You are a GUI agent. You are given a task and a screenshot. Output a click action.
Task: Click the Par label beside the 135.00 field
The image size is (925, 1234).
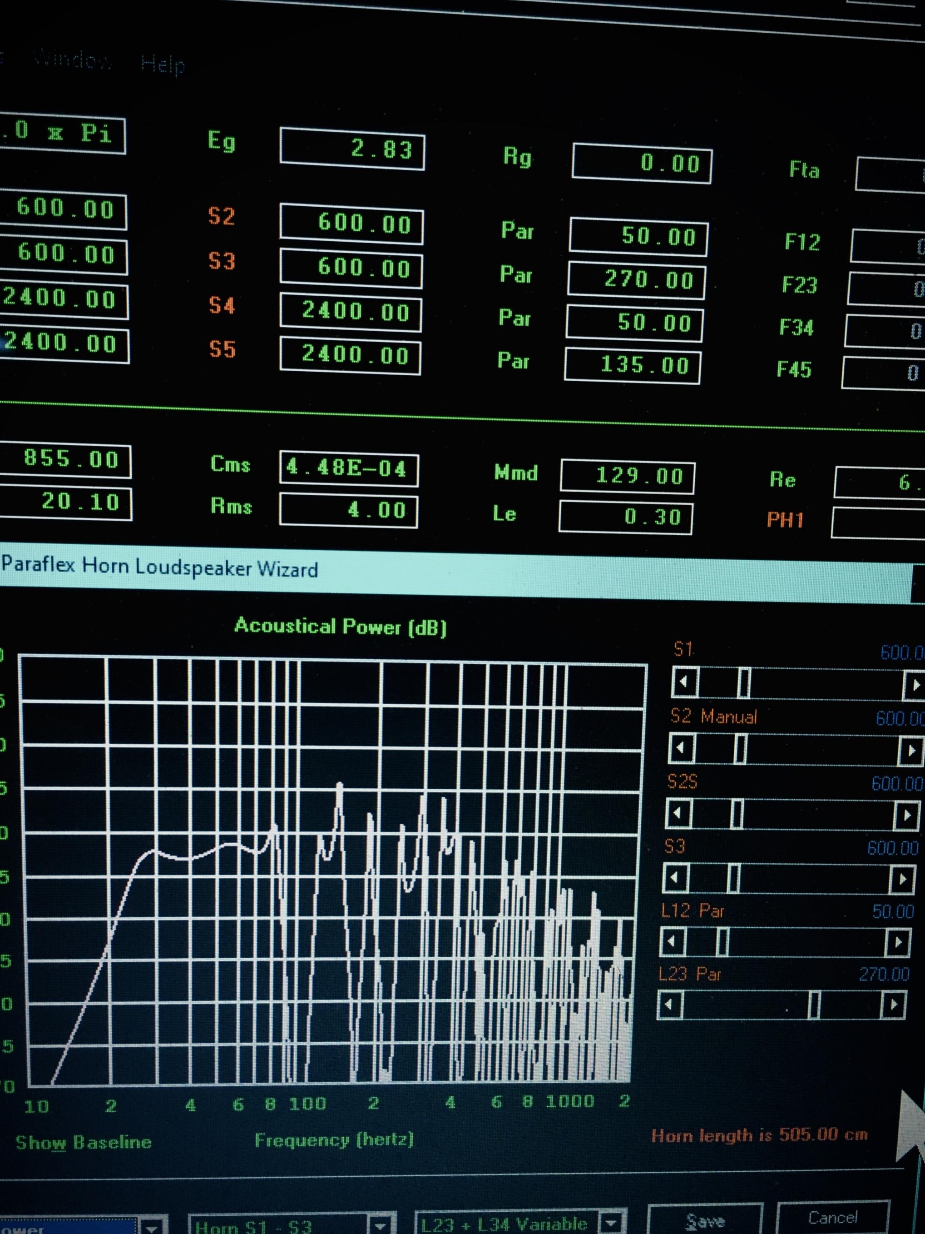click(x=513, y=361)
